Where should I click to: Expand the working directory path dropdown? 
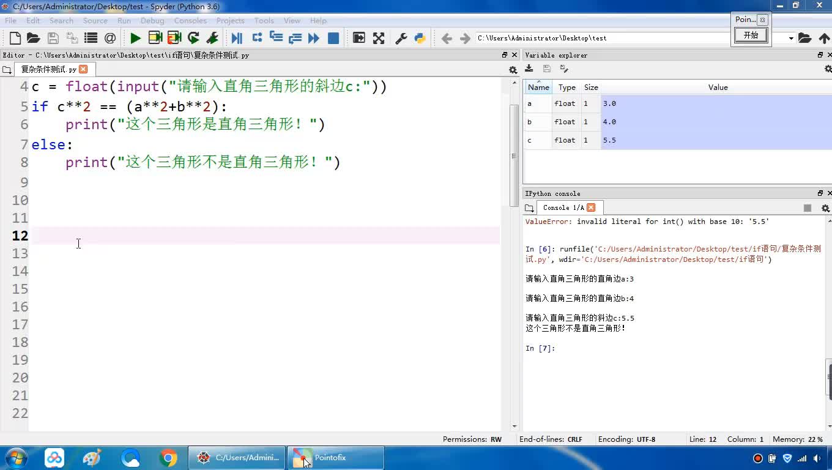click(790, 38)
